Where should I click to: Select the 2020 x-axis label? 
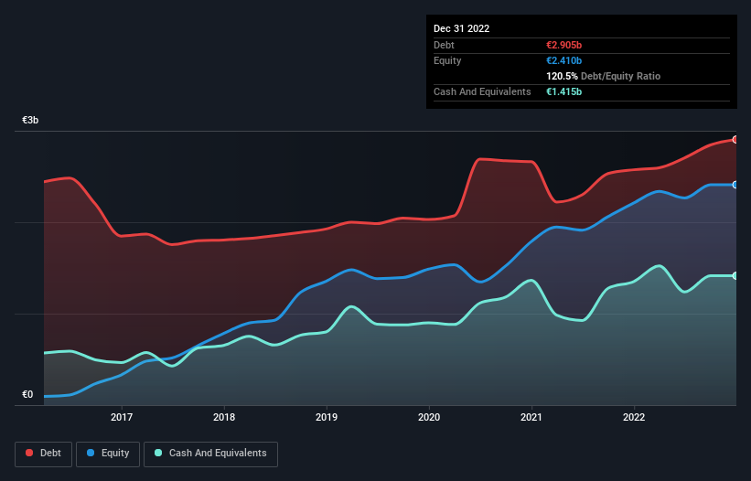(x=429, y=417)
